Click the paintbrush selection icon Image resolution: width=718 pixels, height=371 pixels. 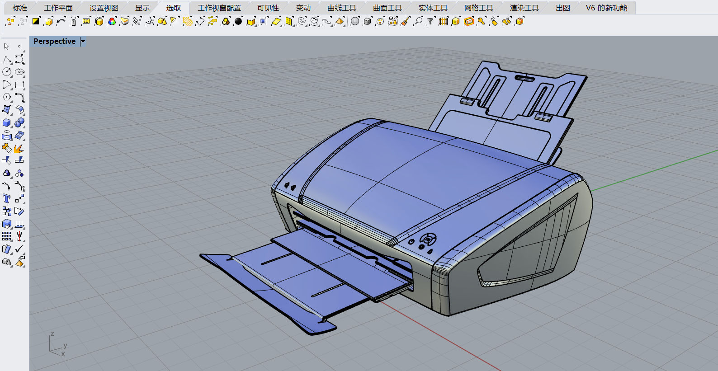[x=406, y=21]
